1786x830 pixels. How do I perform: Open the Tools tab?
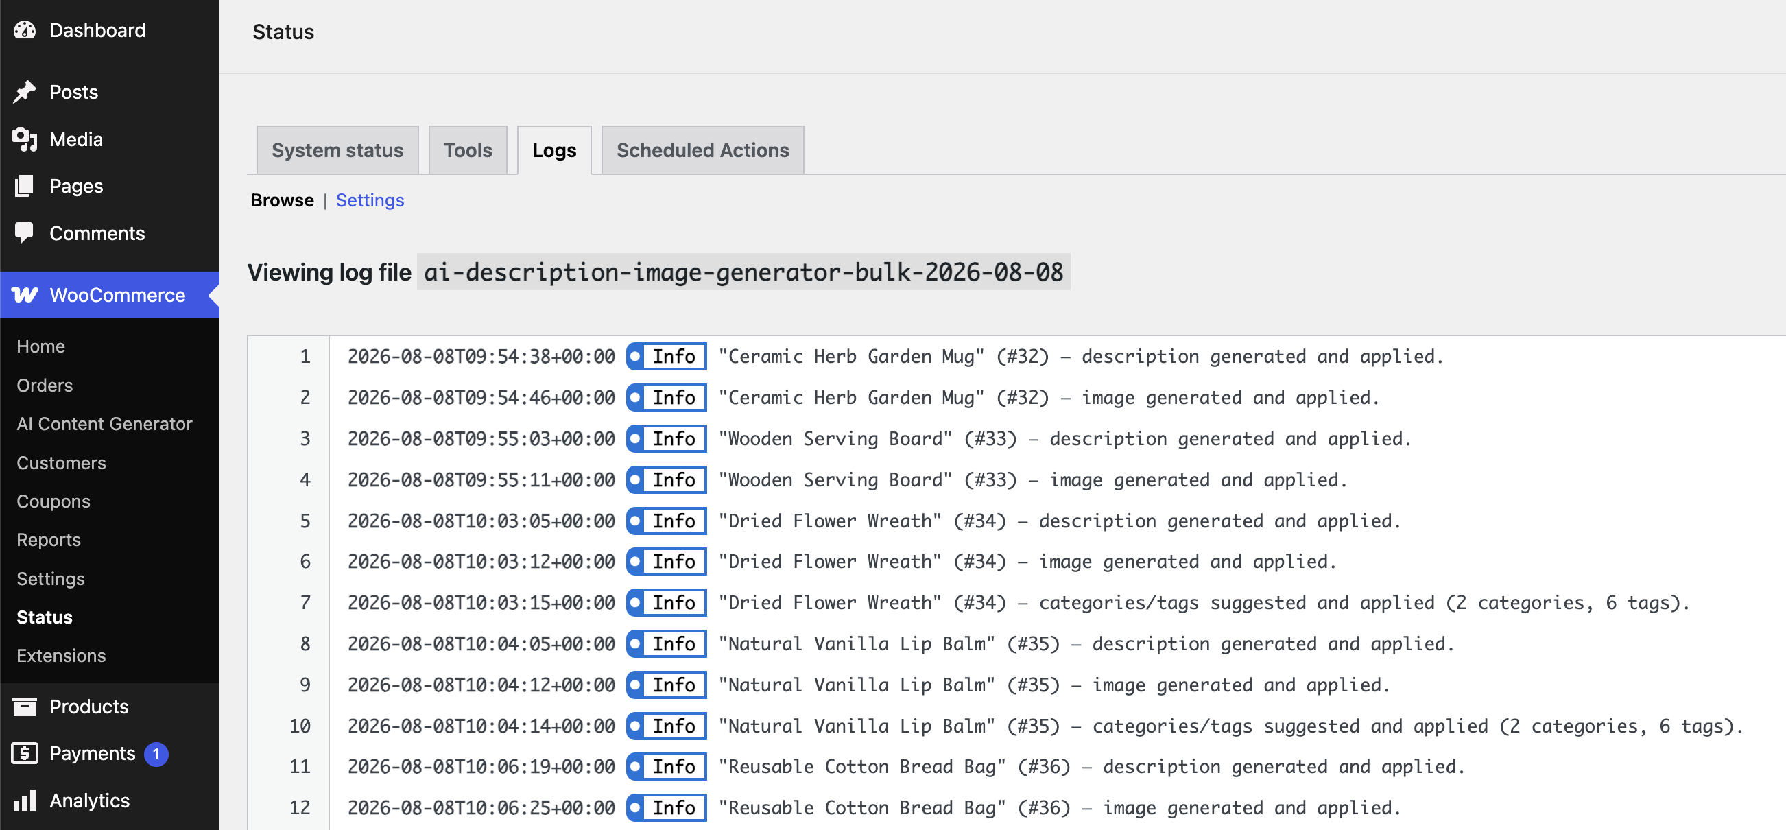(468, 150)
